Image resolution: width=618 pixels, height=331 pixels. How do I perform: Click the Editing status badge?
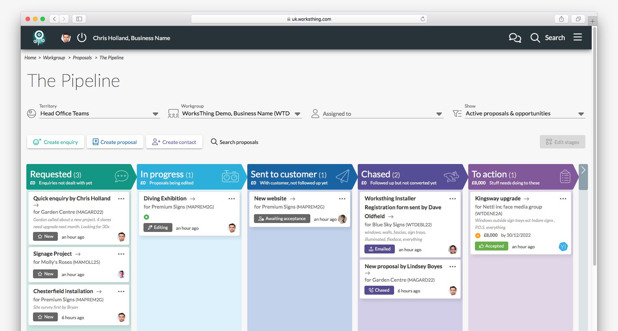pos(158,227)
